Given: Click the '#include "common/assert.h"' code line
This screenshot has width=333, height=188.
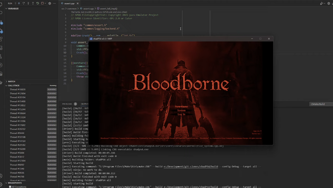Looking at the screenshot, I should coord(89,25).
